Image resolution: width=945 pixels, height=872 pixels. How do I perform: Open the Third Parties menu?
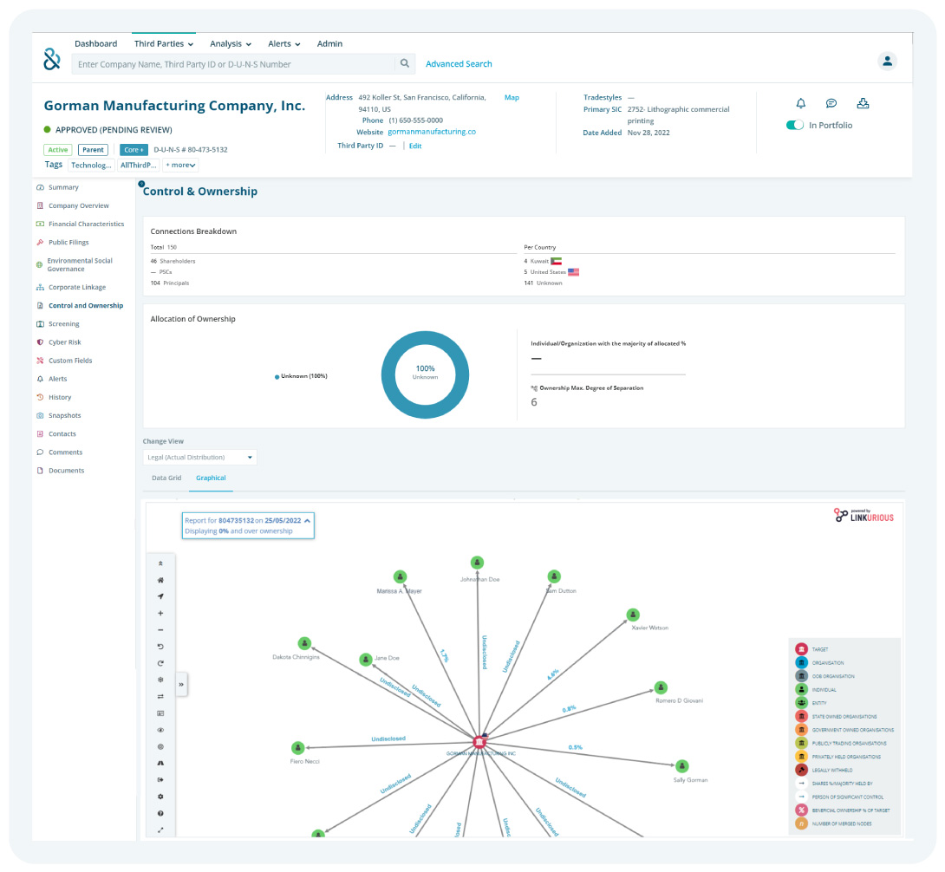pyautogui.click(x=163, y=44)
